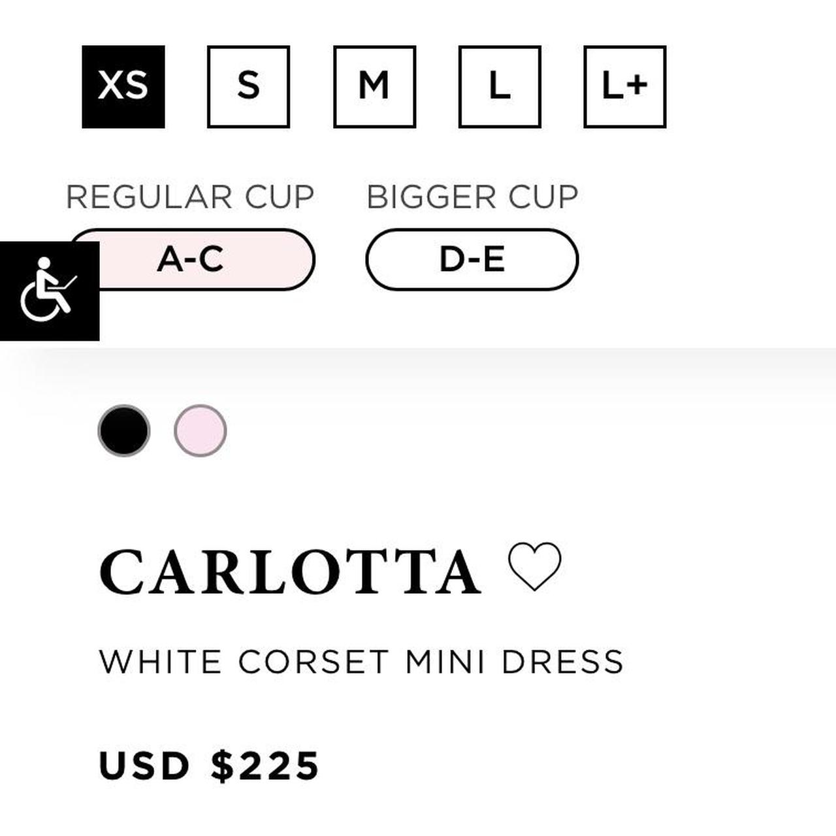Image resolution: width=836 pixels, height=836 pixels.
Task: Select size XS
Action: point(123,86)
